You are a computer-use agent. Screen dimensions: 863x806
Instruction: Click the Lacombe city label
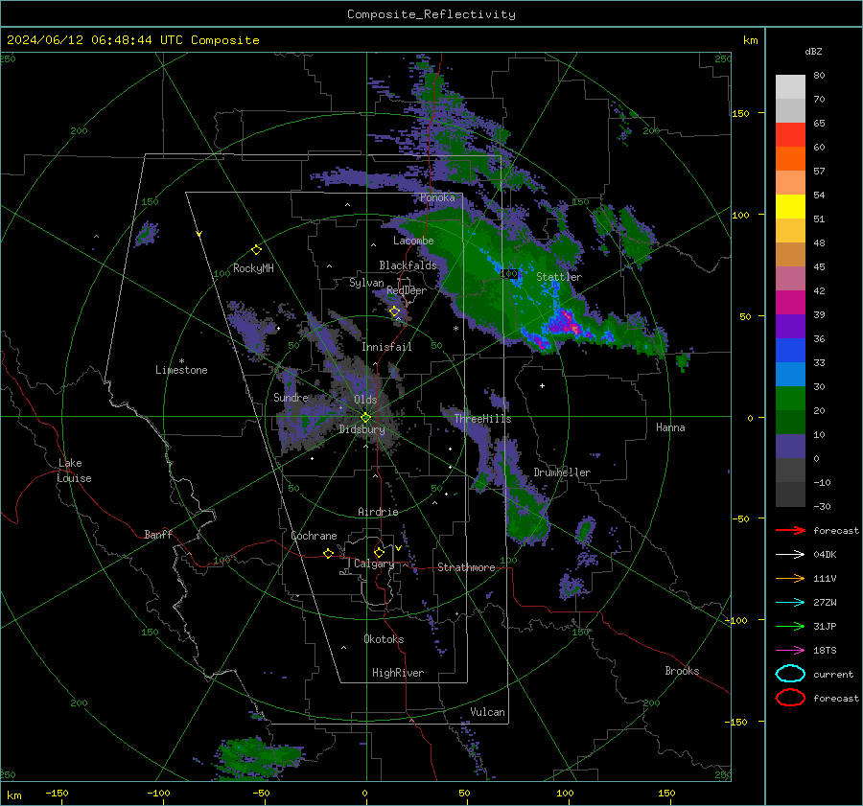[413, 241]
